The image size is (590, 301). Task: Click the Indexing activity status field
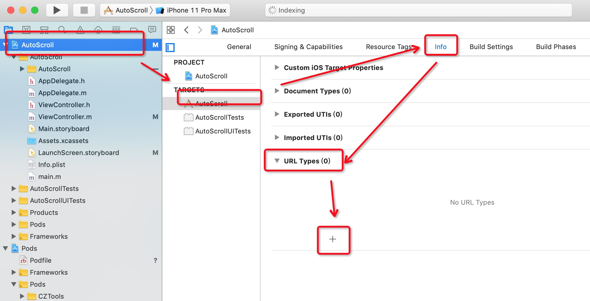coord(418,10)
